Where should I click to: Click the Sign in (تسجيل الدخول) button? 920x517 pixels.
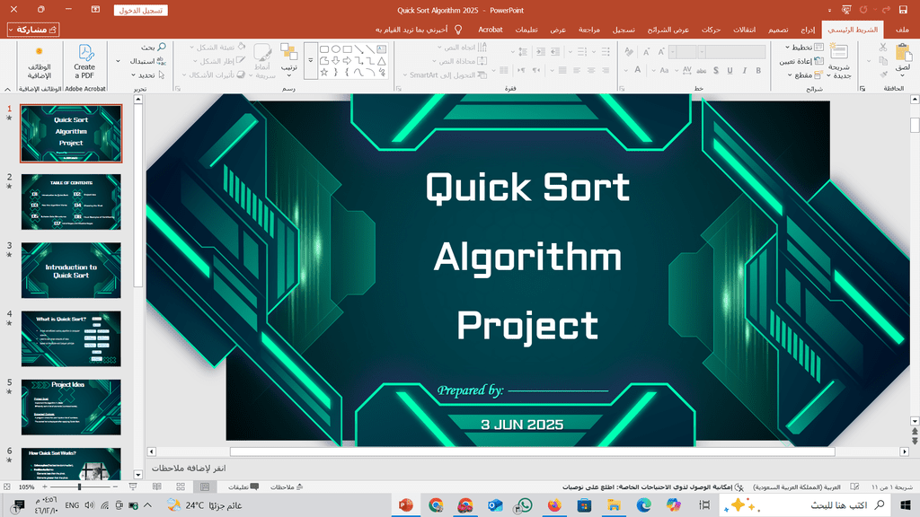point(140,11)
